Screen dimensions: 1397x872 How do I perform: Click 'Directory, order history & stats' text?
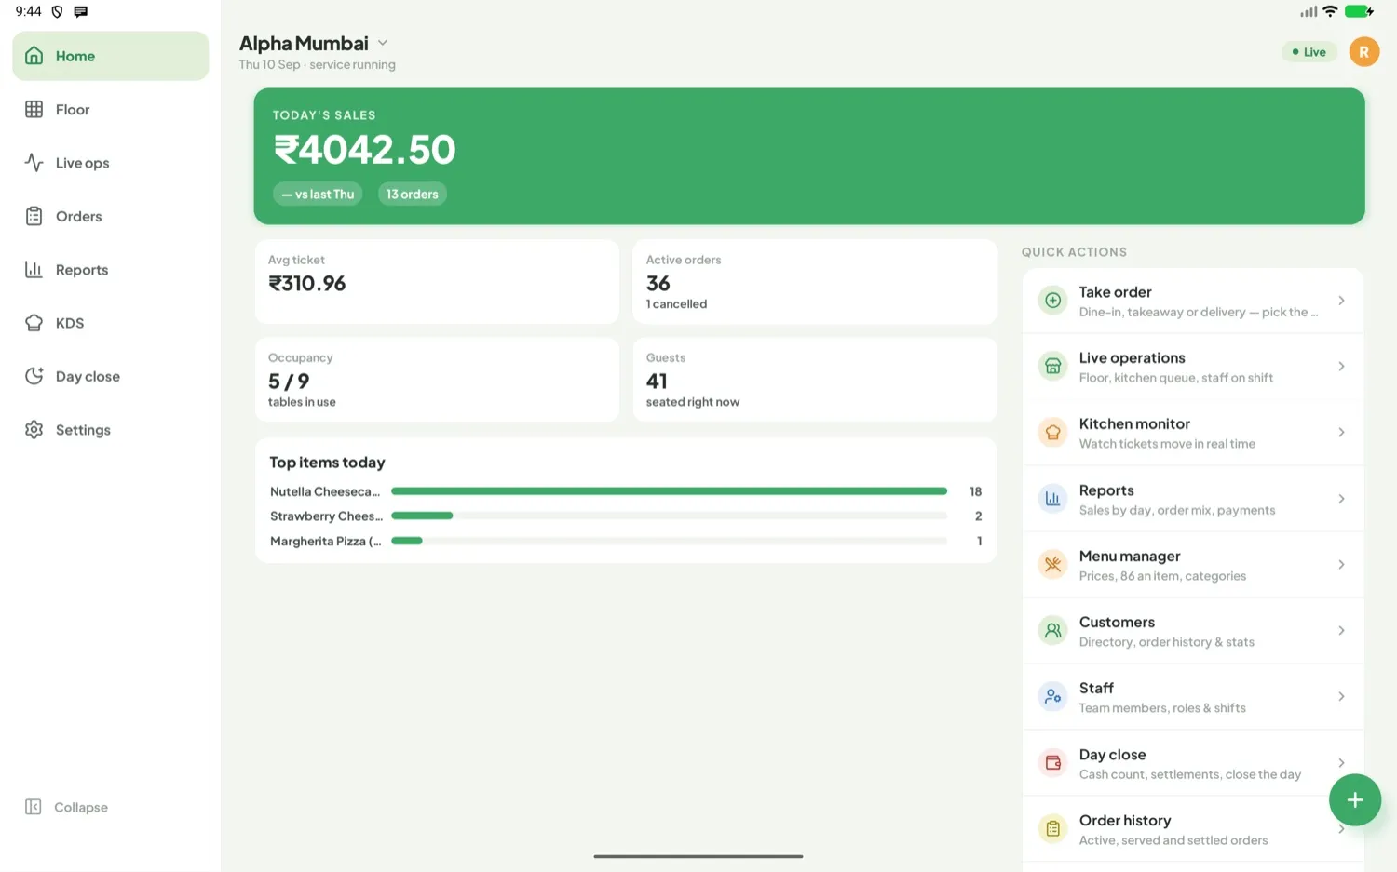click(1167, 642)
